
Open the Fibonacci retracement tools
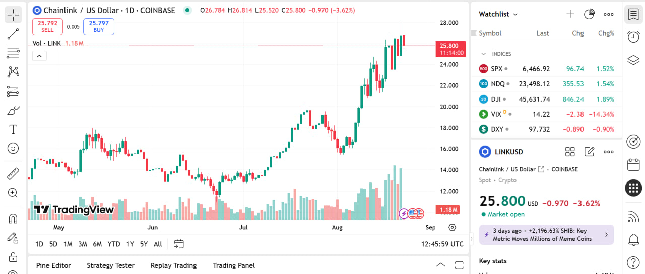(x=13, y=53)
